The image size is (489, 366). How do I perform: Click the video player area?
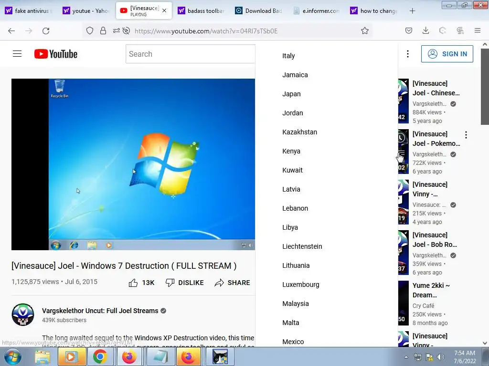[x=133, y=164]
